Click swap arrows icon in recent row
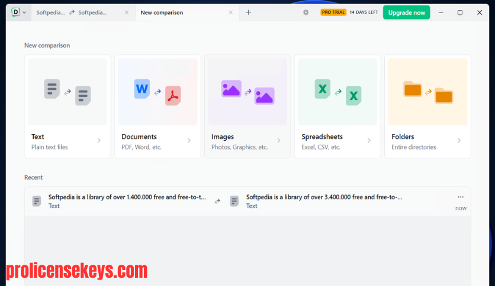 [x=217, y=201]
